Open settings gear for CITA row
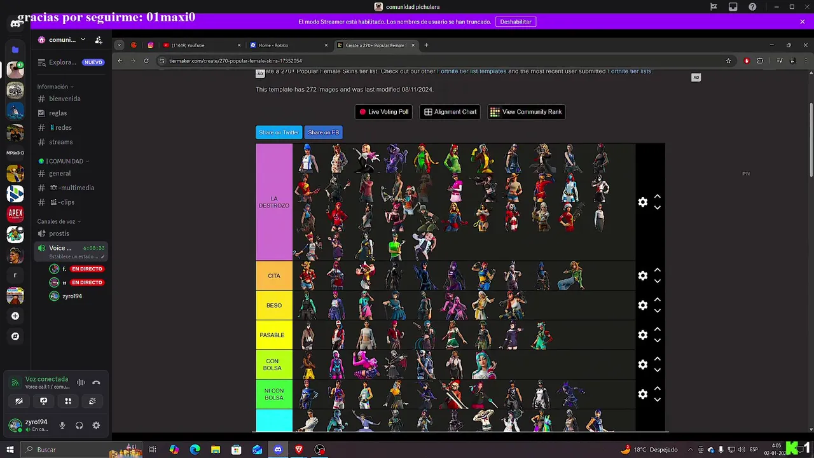 point(643,276)
